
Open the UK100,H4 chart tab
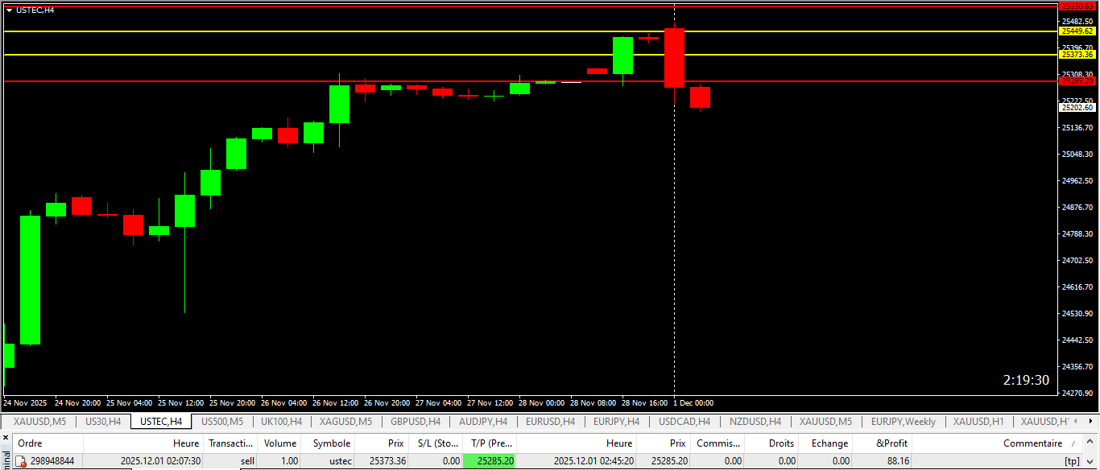click(x=281, y=421)
